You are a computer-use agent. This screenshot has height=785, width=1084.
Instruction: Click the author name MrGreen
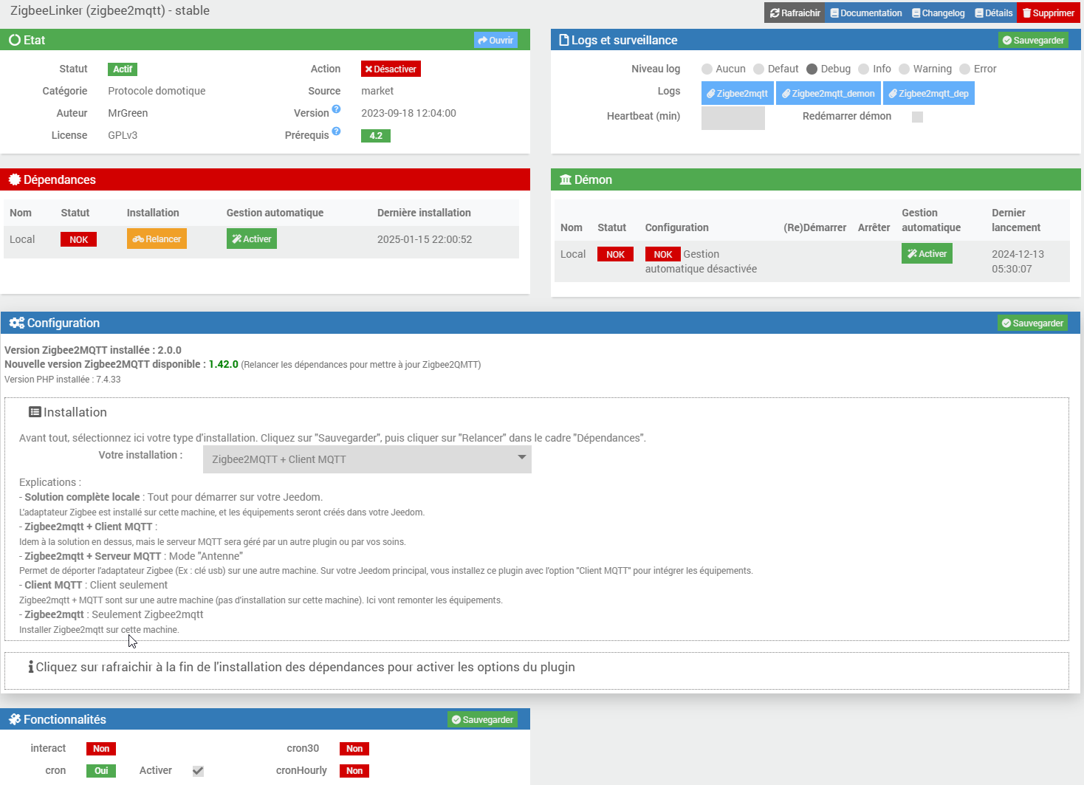(128, 113)
